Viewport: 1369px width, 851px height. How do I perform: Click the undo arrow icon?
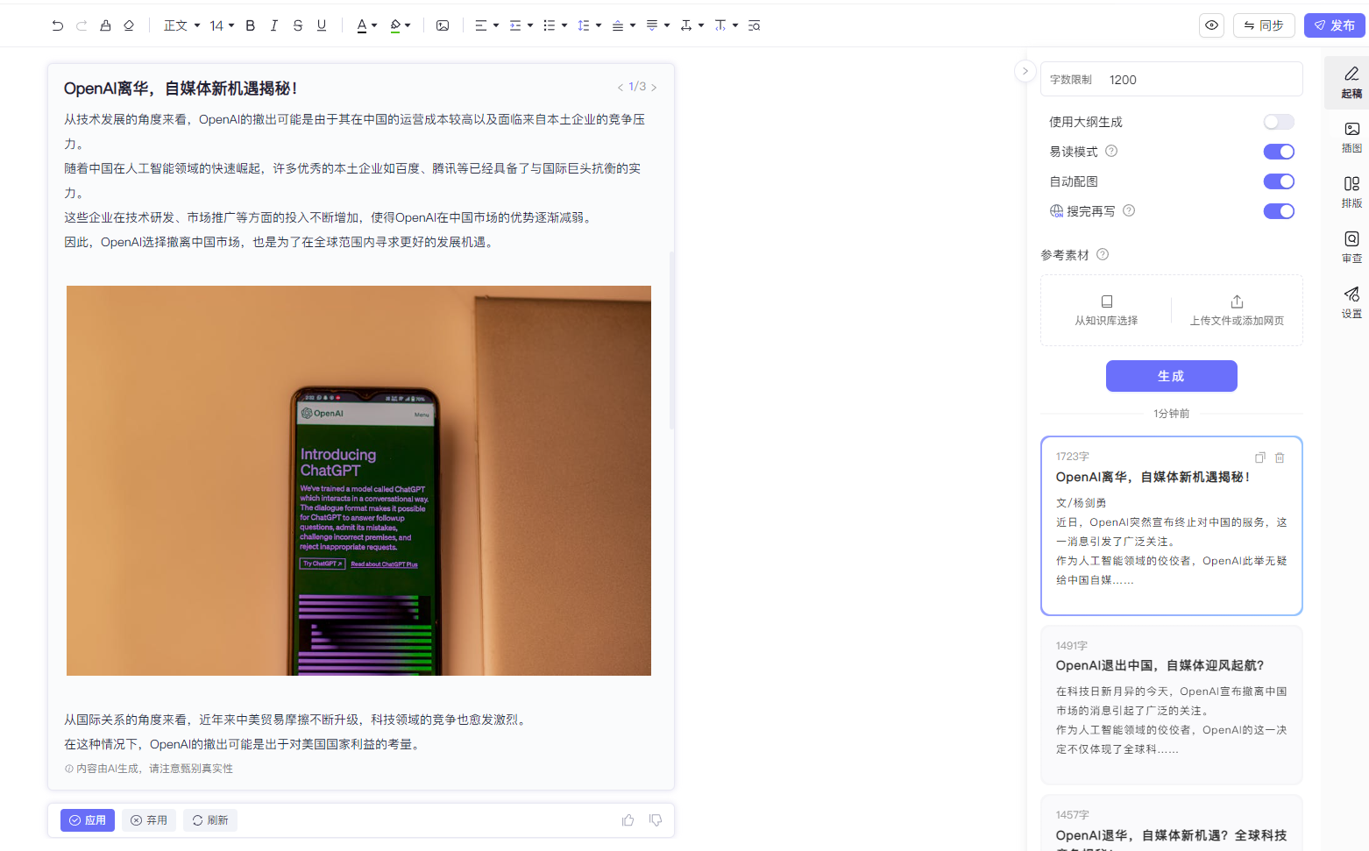pos(58,25)
